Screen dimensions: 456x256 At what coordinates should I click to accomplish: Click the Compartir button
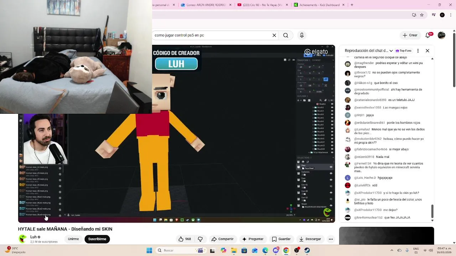[x=222, y=239]
